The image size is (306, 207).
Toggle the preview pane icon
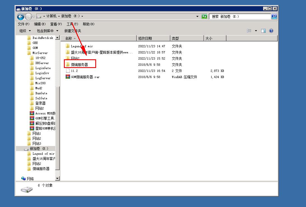click(263, 31)
